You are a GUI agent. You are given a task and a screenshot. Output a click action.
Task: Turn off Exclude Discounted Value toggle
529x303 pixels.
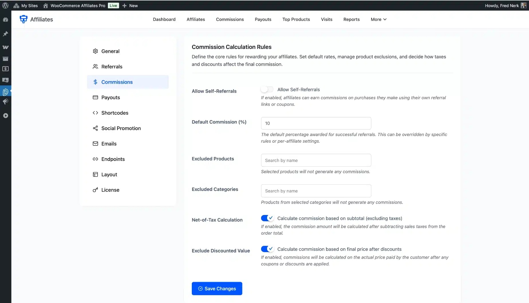[x=267, y=249]
